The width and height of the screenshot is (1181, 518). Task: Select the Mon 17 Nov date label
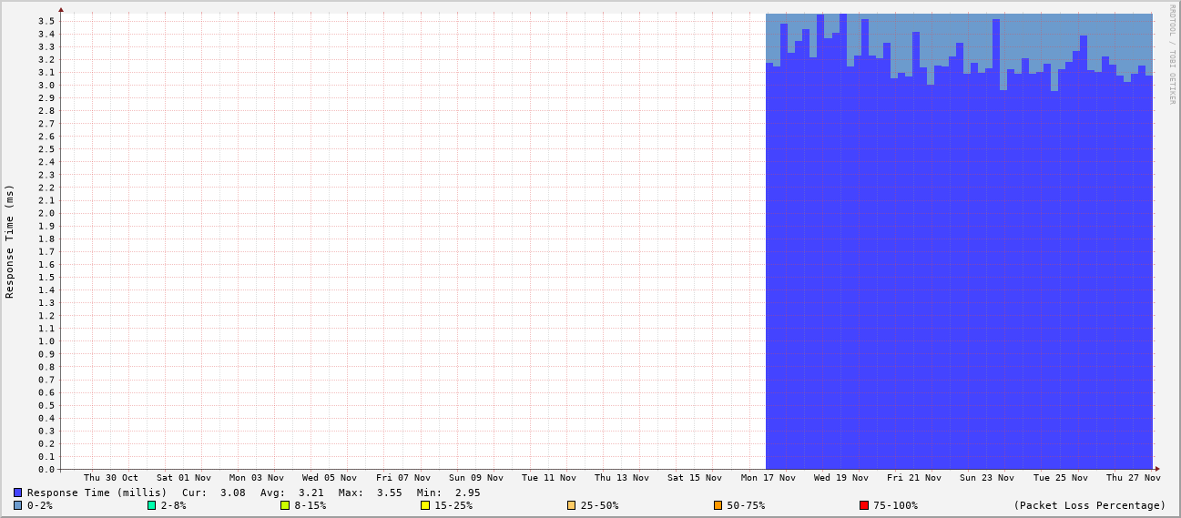tap(768, 478)
